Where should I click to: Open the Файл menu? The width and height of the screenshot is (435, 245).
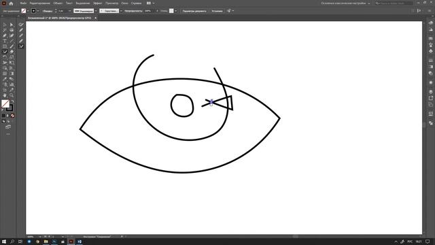tap(23, 3)
